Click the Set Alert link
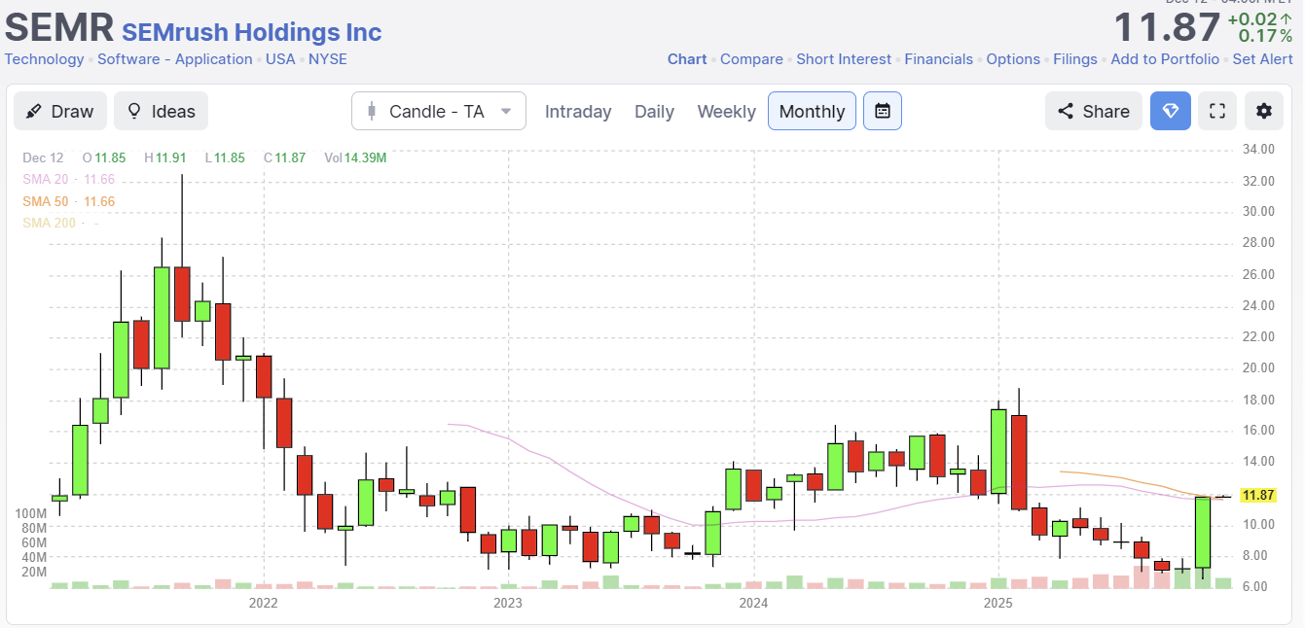Viewport: 1305px width, 628px height. pos(1262,59)
